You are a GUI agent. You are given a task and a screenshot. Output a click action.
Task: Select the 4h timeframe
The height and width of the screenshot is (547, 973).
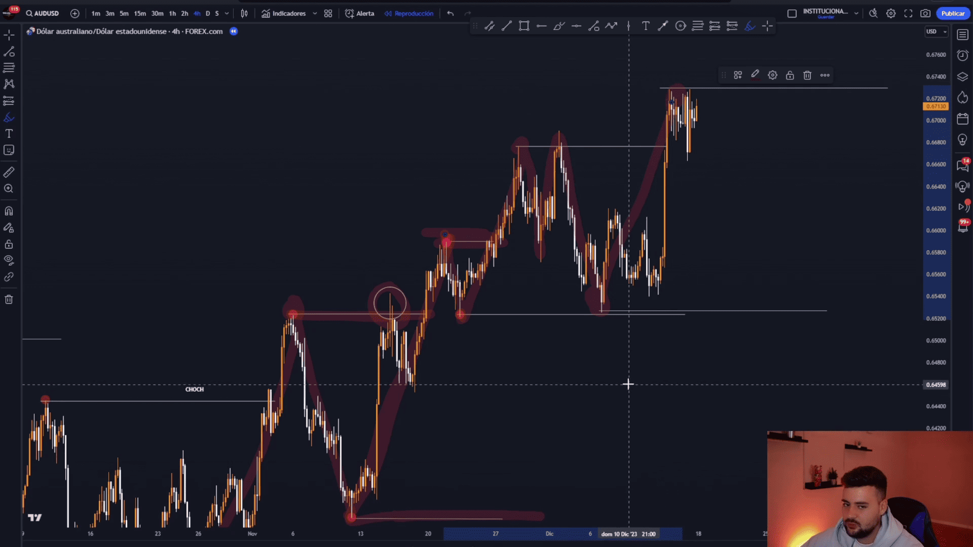tap(197, 14)
